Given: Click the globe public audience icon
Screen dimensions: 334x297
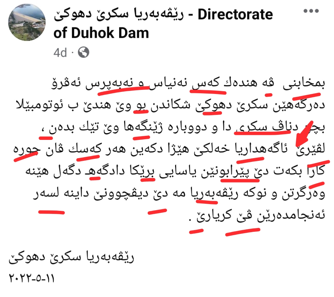Looking at the screenshot, I should [84, 52].
